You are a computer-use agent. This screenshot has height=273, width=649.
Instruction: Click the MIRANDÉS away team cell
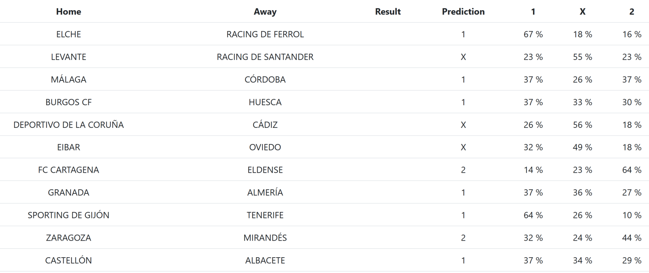265,238
